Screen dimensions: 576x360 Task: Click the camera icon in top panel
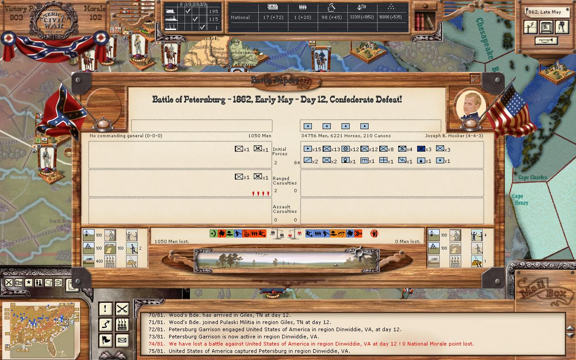[x=562, y=28]
